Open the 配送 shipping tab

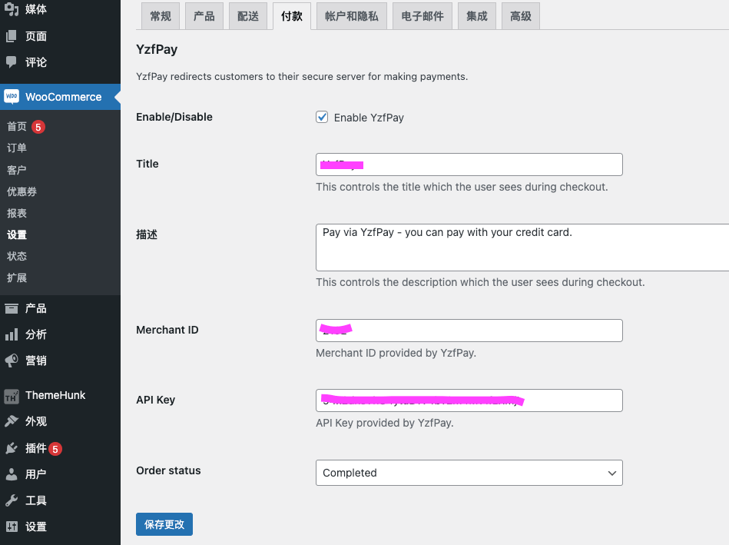pos(248,16)
